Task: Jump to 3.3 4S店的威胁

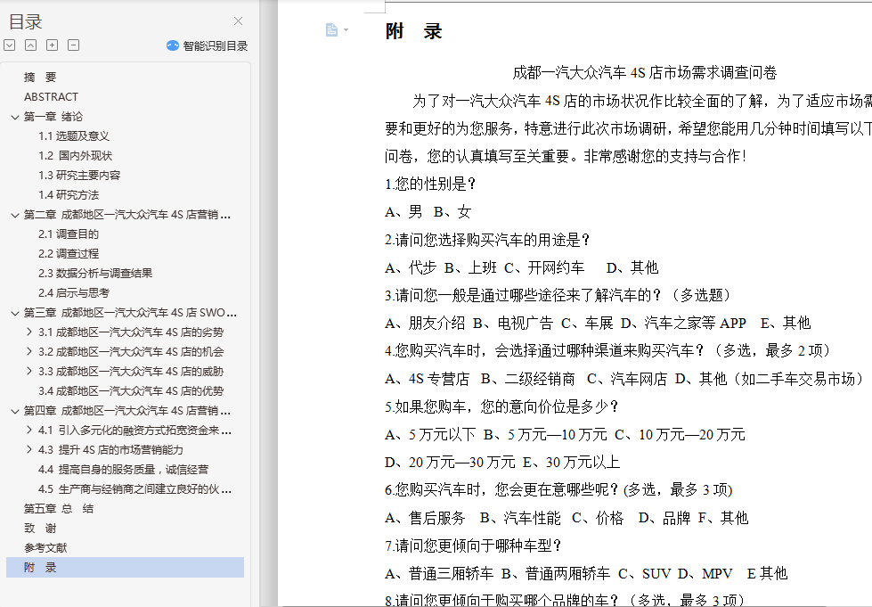Action: click(131, 371)
